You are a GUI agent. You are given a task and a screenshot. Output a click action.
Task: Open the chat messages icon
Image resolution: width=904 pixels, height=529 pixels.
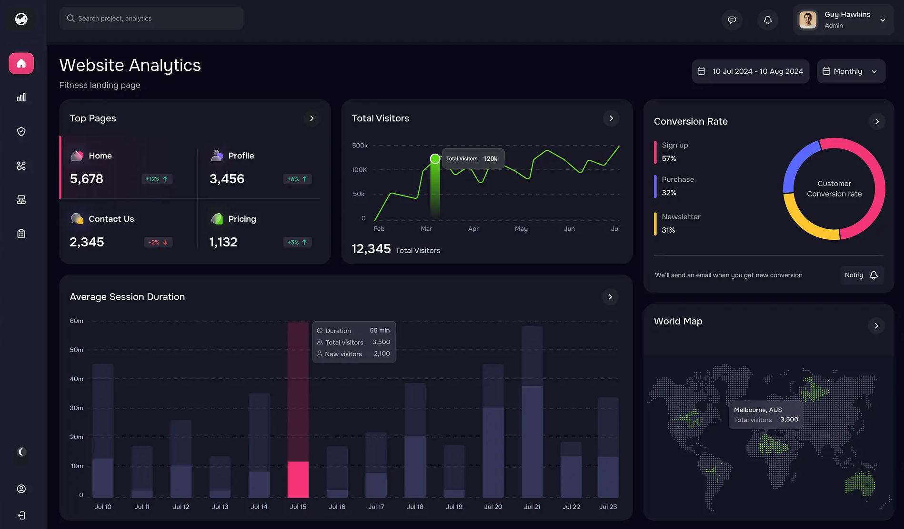pyautogui.click(x=732, y=20)
